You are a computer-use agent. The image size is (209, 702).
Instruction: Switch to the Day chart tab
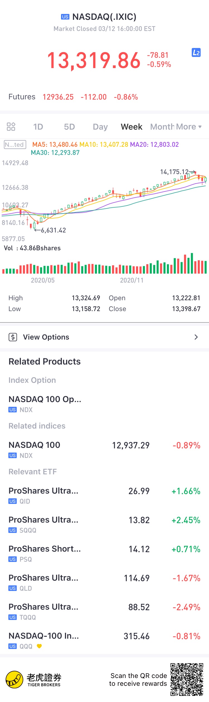tap(100, 127)
